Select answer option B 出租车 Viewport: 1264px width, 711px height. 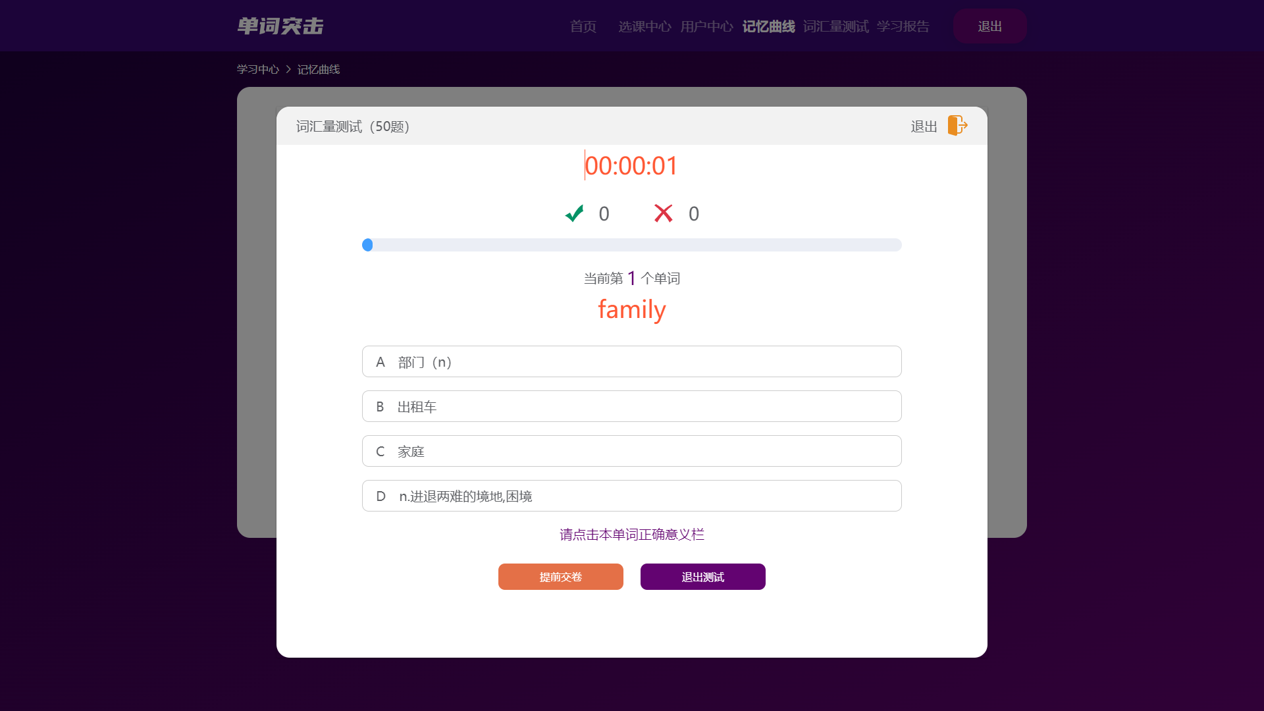631,406
